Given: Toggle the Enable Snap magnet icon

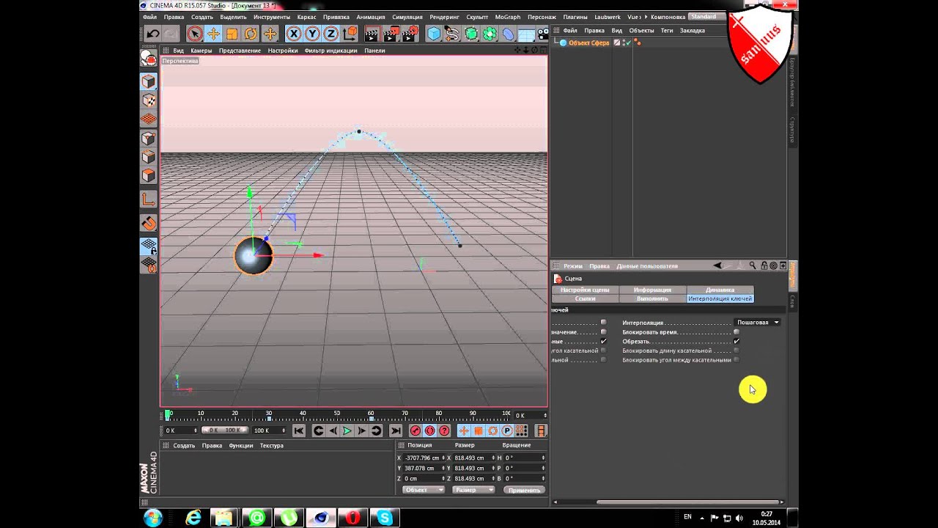Looking at the screenshot, I should pyautogui.click(x=149, y=223).
